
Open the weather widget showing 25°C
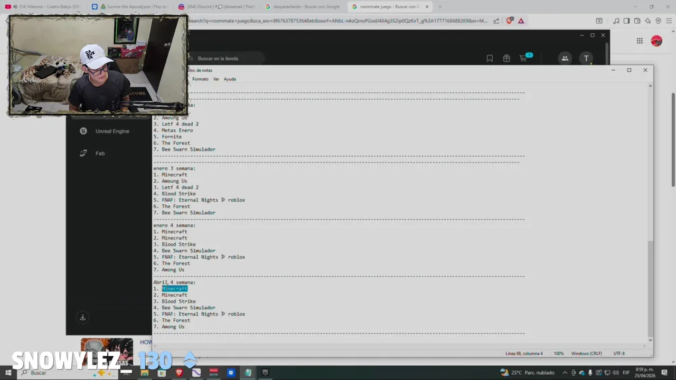coord(528,373)
